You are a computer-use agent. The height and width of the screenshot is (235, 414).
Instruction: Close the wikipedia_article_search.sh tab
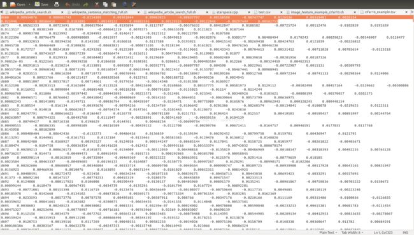(62, 12)
